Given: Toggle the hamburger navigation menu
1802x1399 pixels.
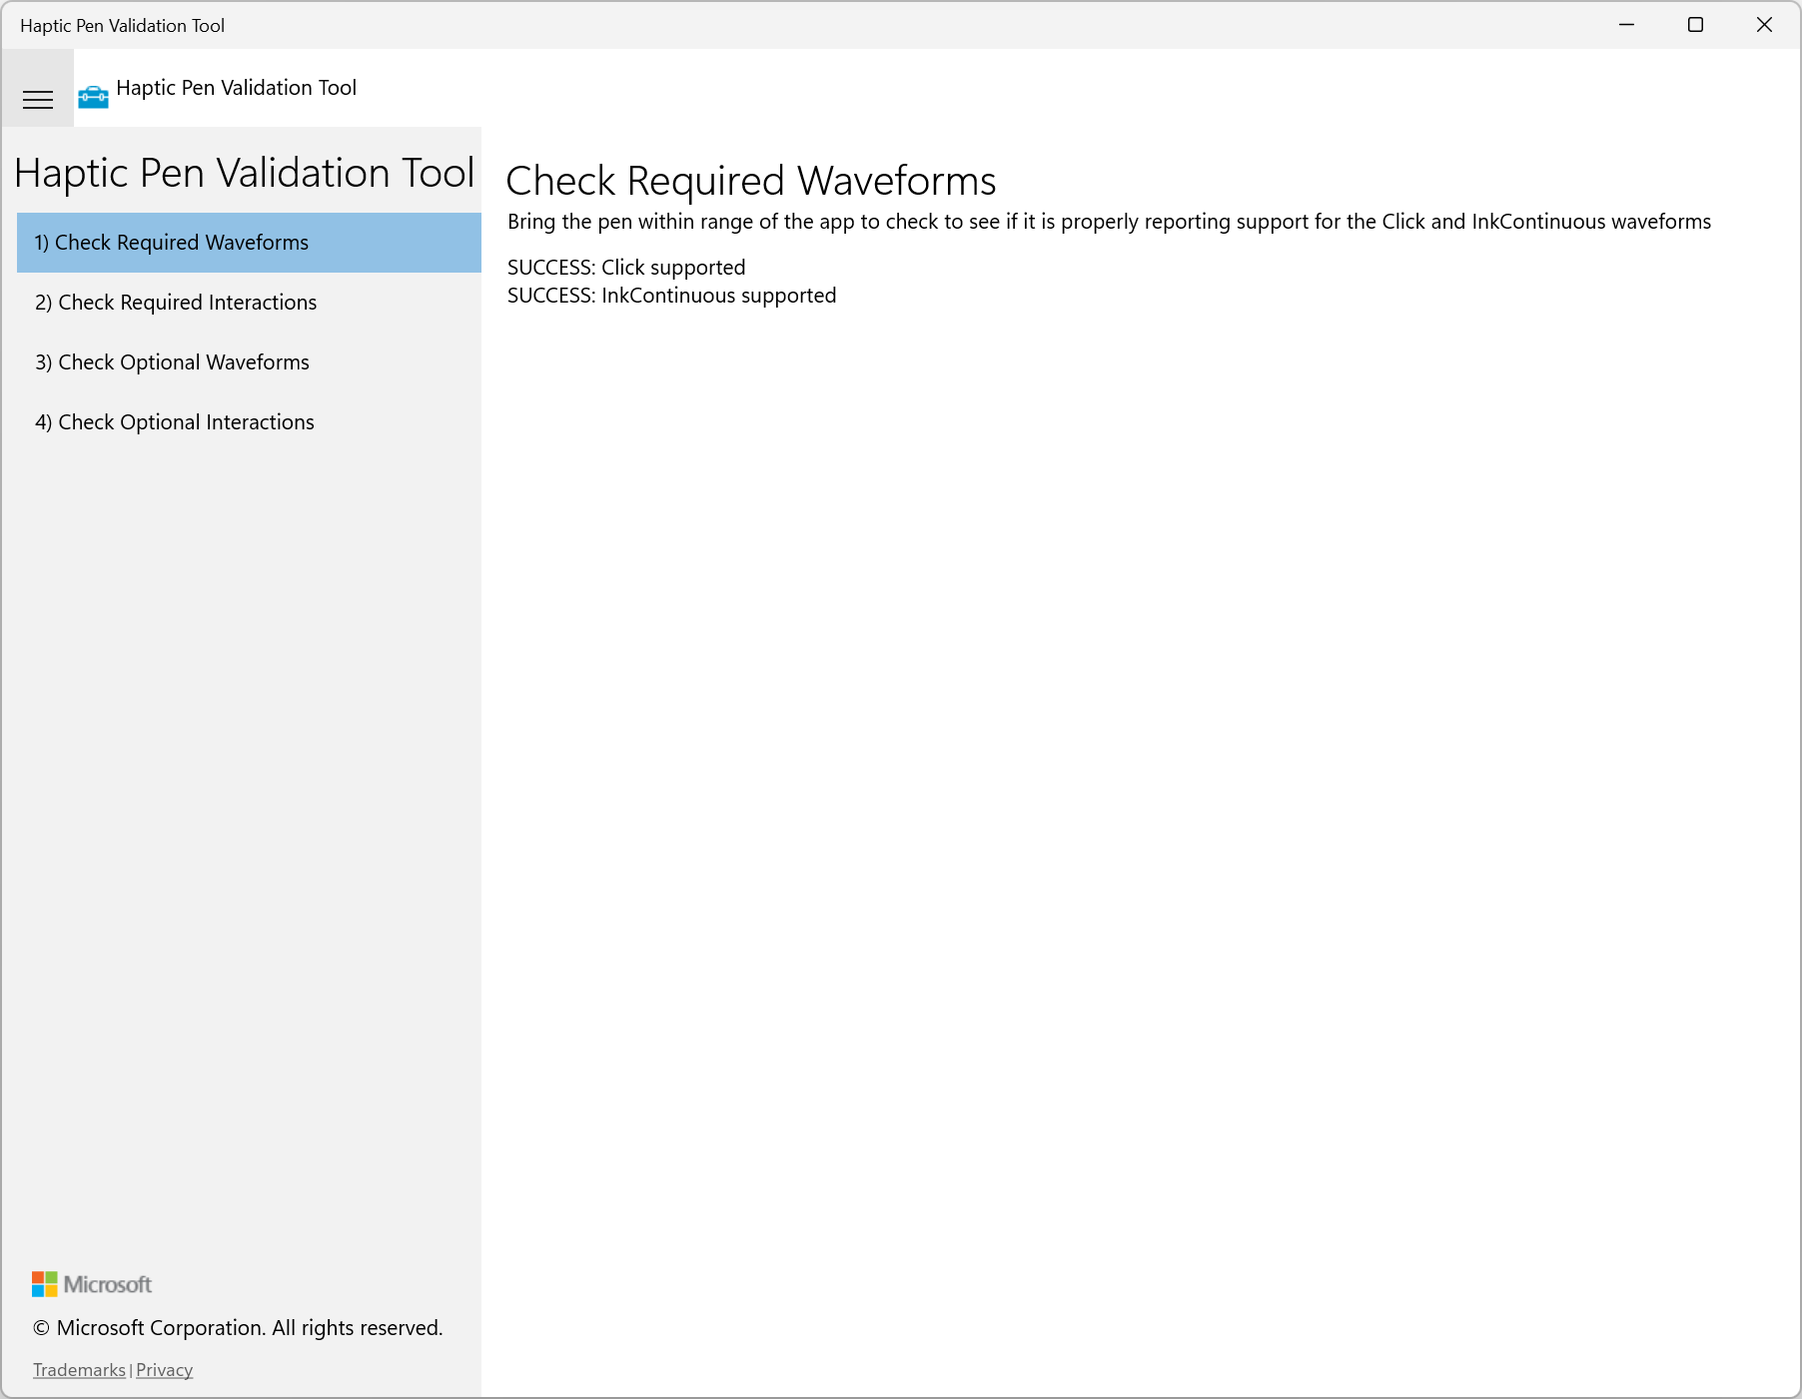Looking at the screenshot, I should [38, 99].
